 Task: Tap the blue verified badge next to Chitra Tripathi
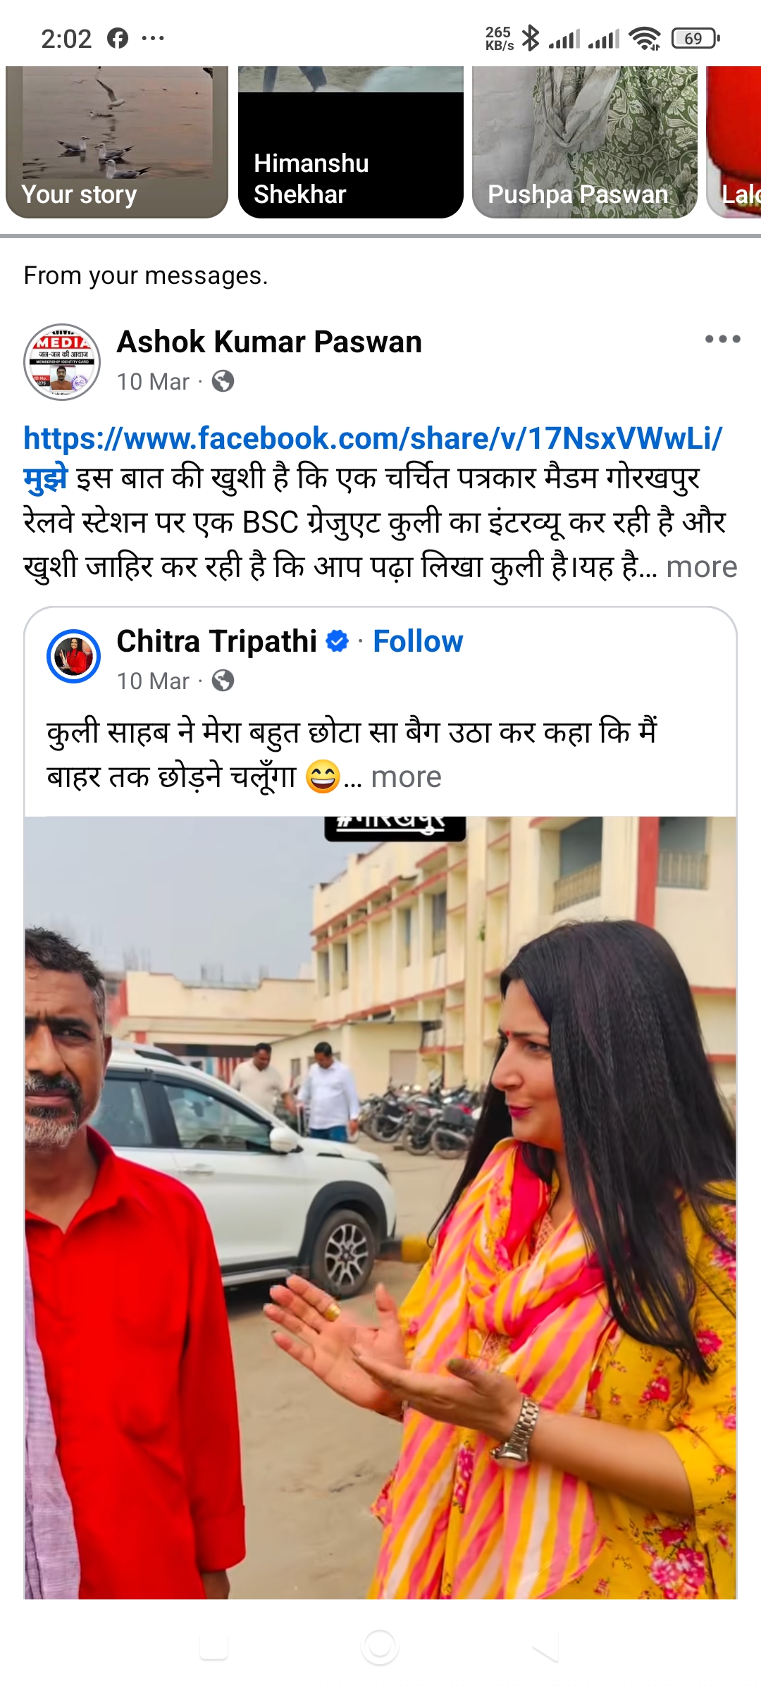tap(338, 641)
